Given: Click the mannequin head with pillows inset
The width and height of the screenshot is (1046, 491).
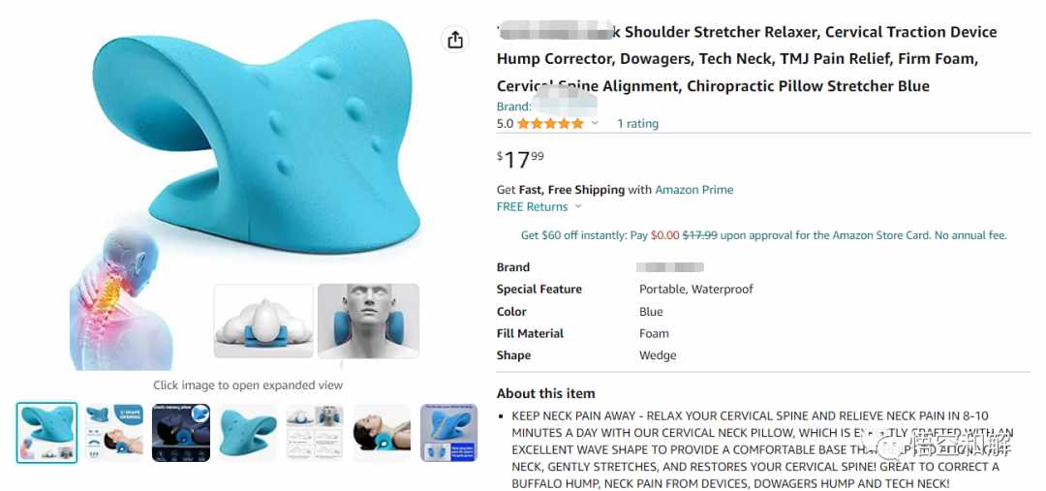Looking at the screenshot, I should point(368,321).
